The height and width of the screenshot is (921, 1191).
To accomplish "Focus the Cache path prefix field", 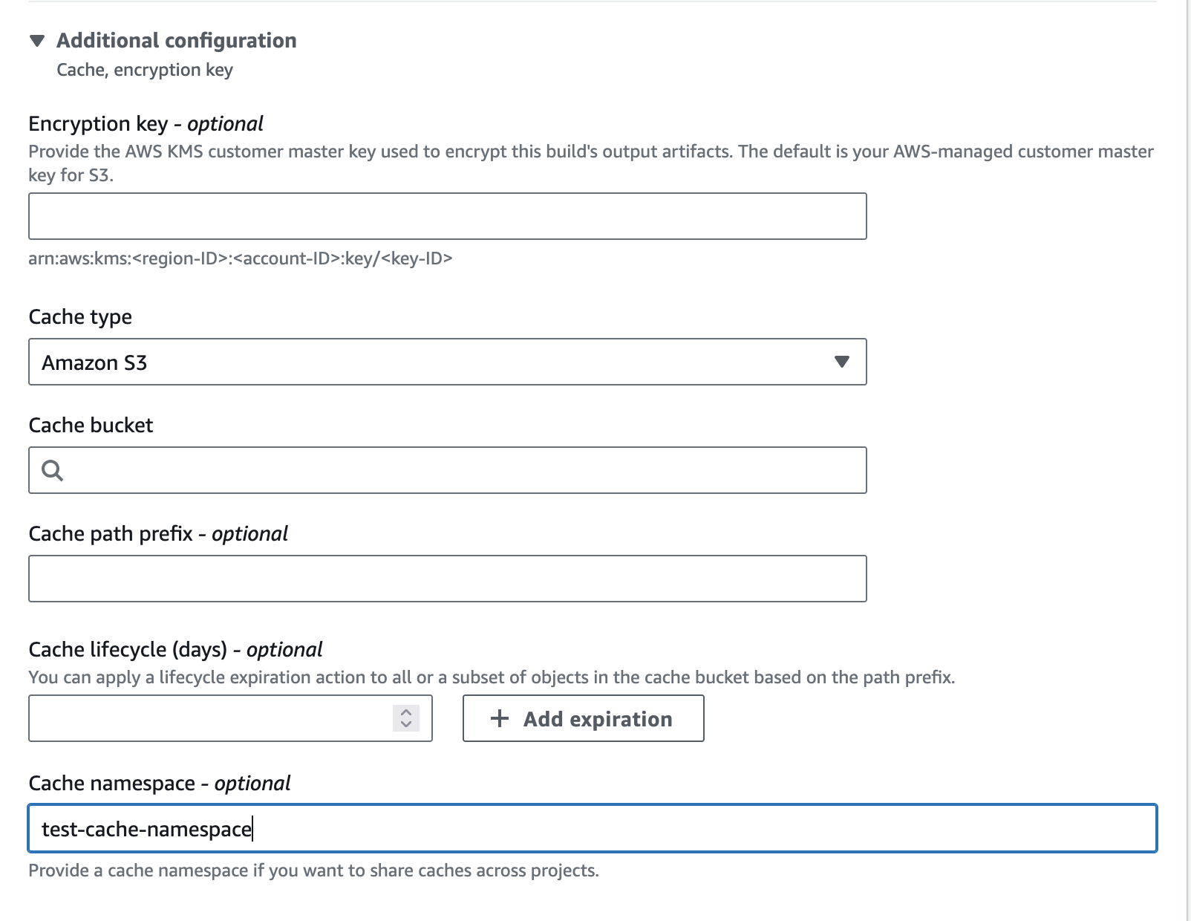I will 447,579.
